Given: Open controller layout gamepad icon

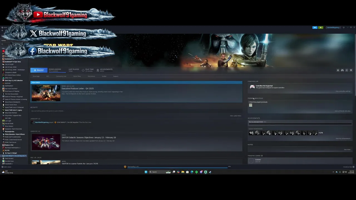Looking at the screenshot, I should pyautogui.click(x=342, y=70).
